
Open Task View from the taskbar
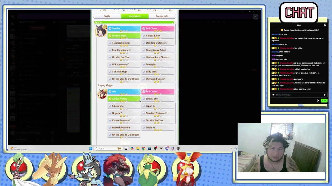pyautogui.click(x=126, y=148)
